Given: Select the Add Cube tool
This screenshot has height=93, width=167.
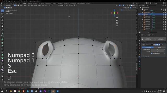Looking at the screenshot, I should click(x=2, y=36).
